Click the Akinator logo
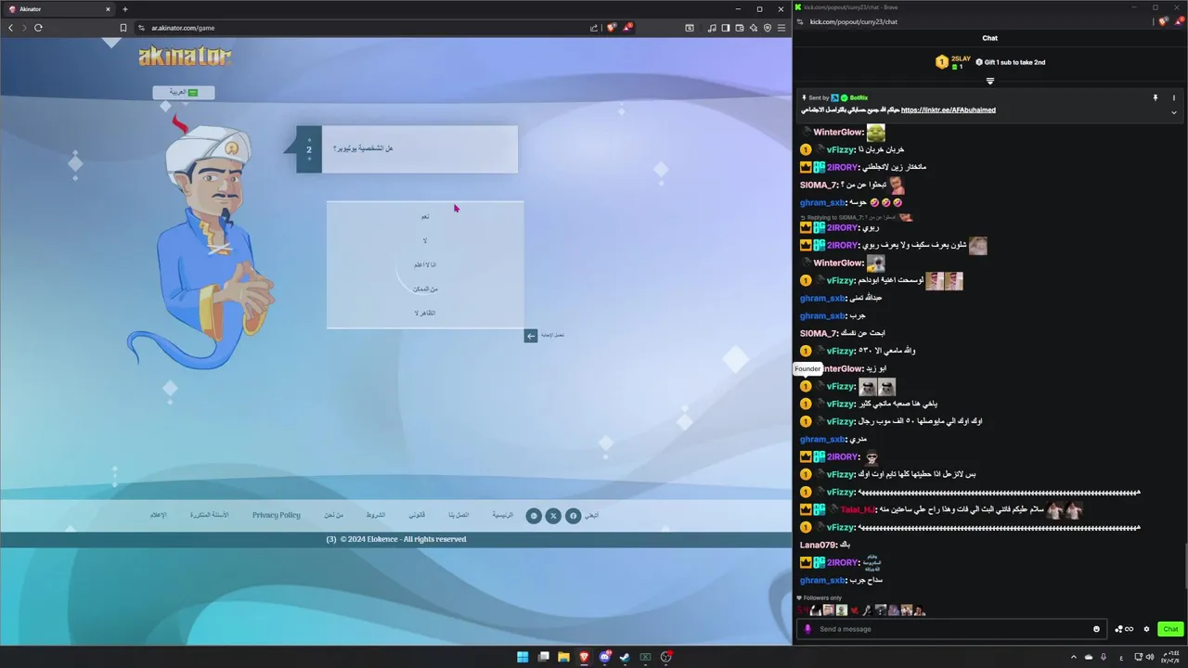Image resolution: width=1188 pixels, height=668 pixels. (185, 57)
